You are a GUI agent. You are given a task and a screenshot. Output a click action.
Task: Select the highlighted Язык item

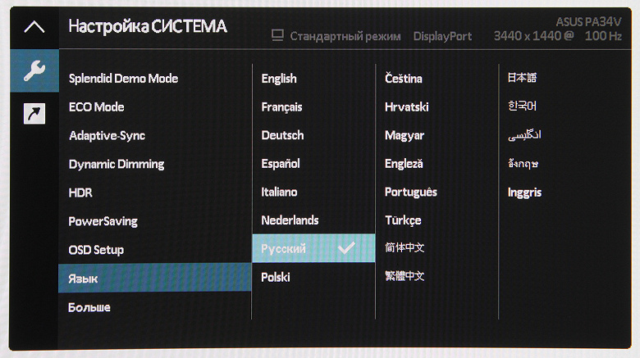[84, 279]
